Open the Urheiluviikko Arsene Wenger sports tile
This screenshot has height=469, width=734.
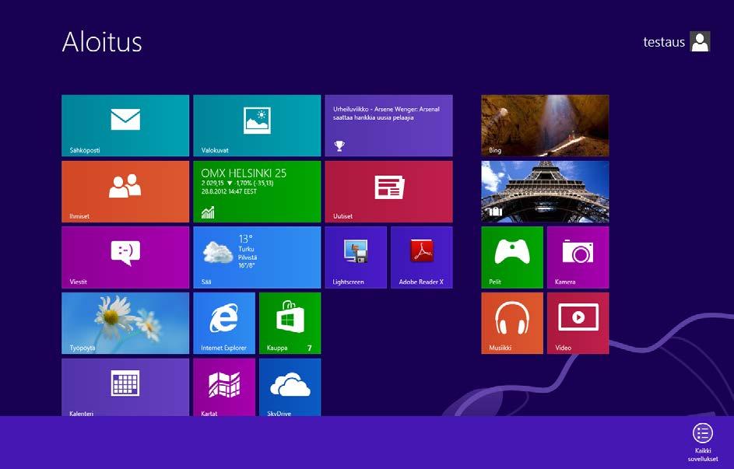388,126
